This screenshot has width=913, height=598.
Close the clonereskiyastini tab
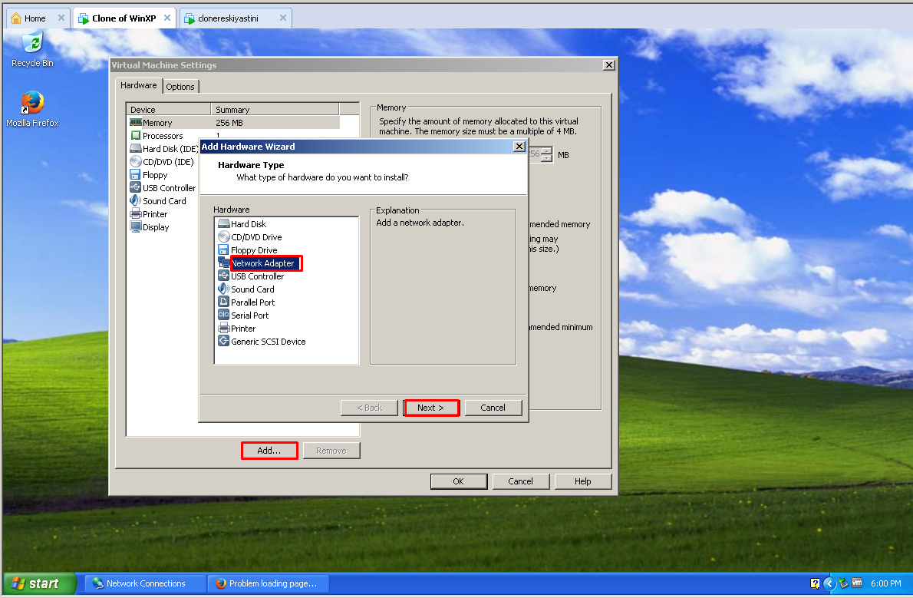click(283, 18)
